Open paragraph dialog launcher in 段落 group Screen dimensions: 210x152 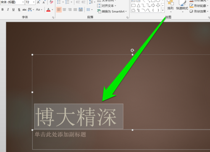(127, 18)
